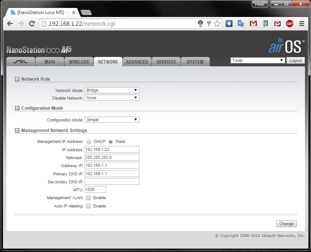
Task: Select the NETWORK tab
Action: pyautogui.click(x=108, y=62)
